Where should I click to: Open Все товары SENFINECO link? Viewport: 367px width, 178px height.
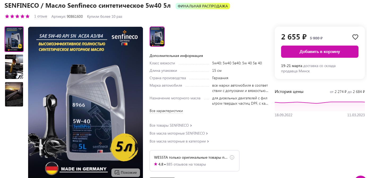coord(169,126)
